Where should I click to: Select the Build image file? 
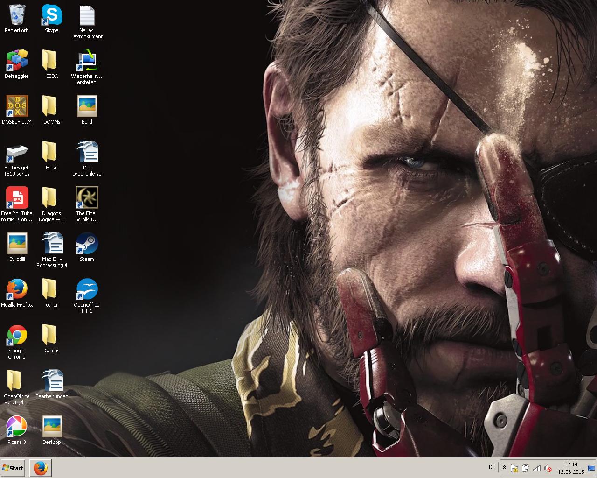pyautogui.click(x=87, y=106)
